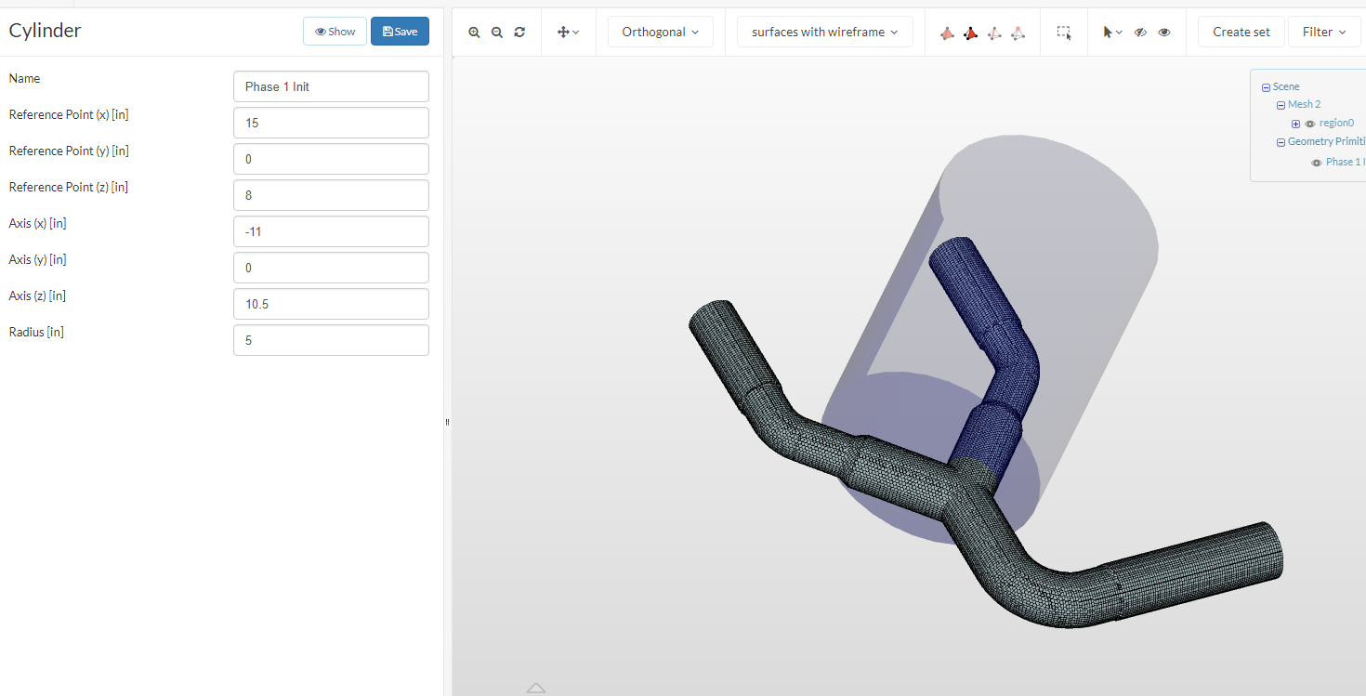Click the Radius input field
The width and height of the screenshot is (1366, 696).
[331, 340]
